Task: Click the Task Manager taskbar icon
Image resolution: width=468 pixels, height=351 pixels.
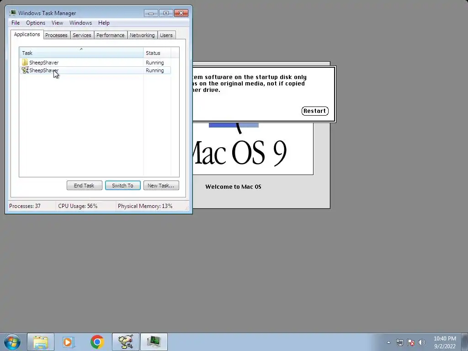Action: click(x=154, y=342)
